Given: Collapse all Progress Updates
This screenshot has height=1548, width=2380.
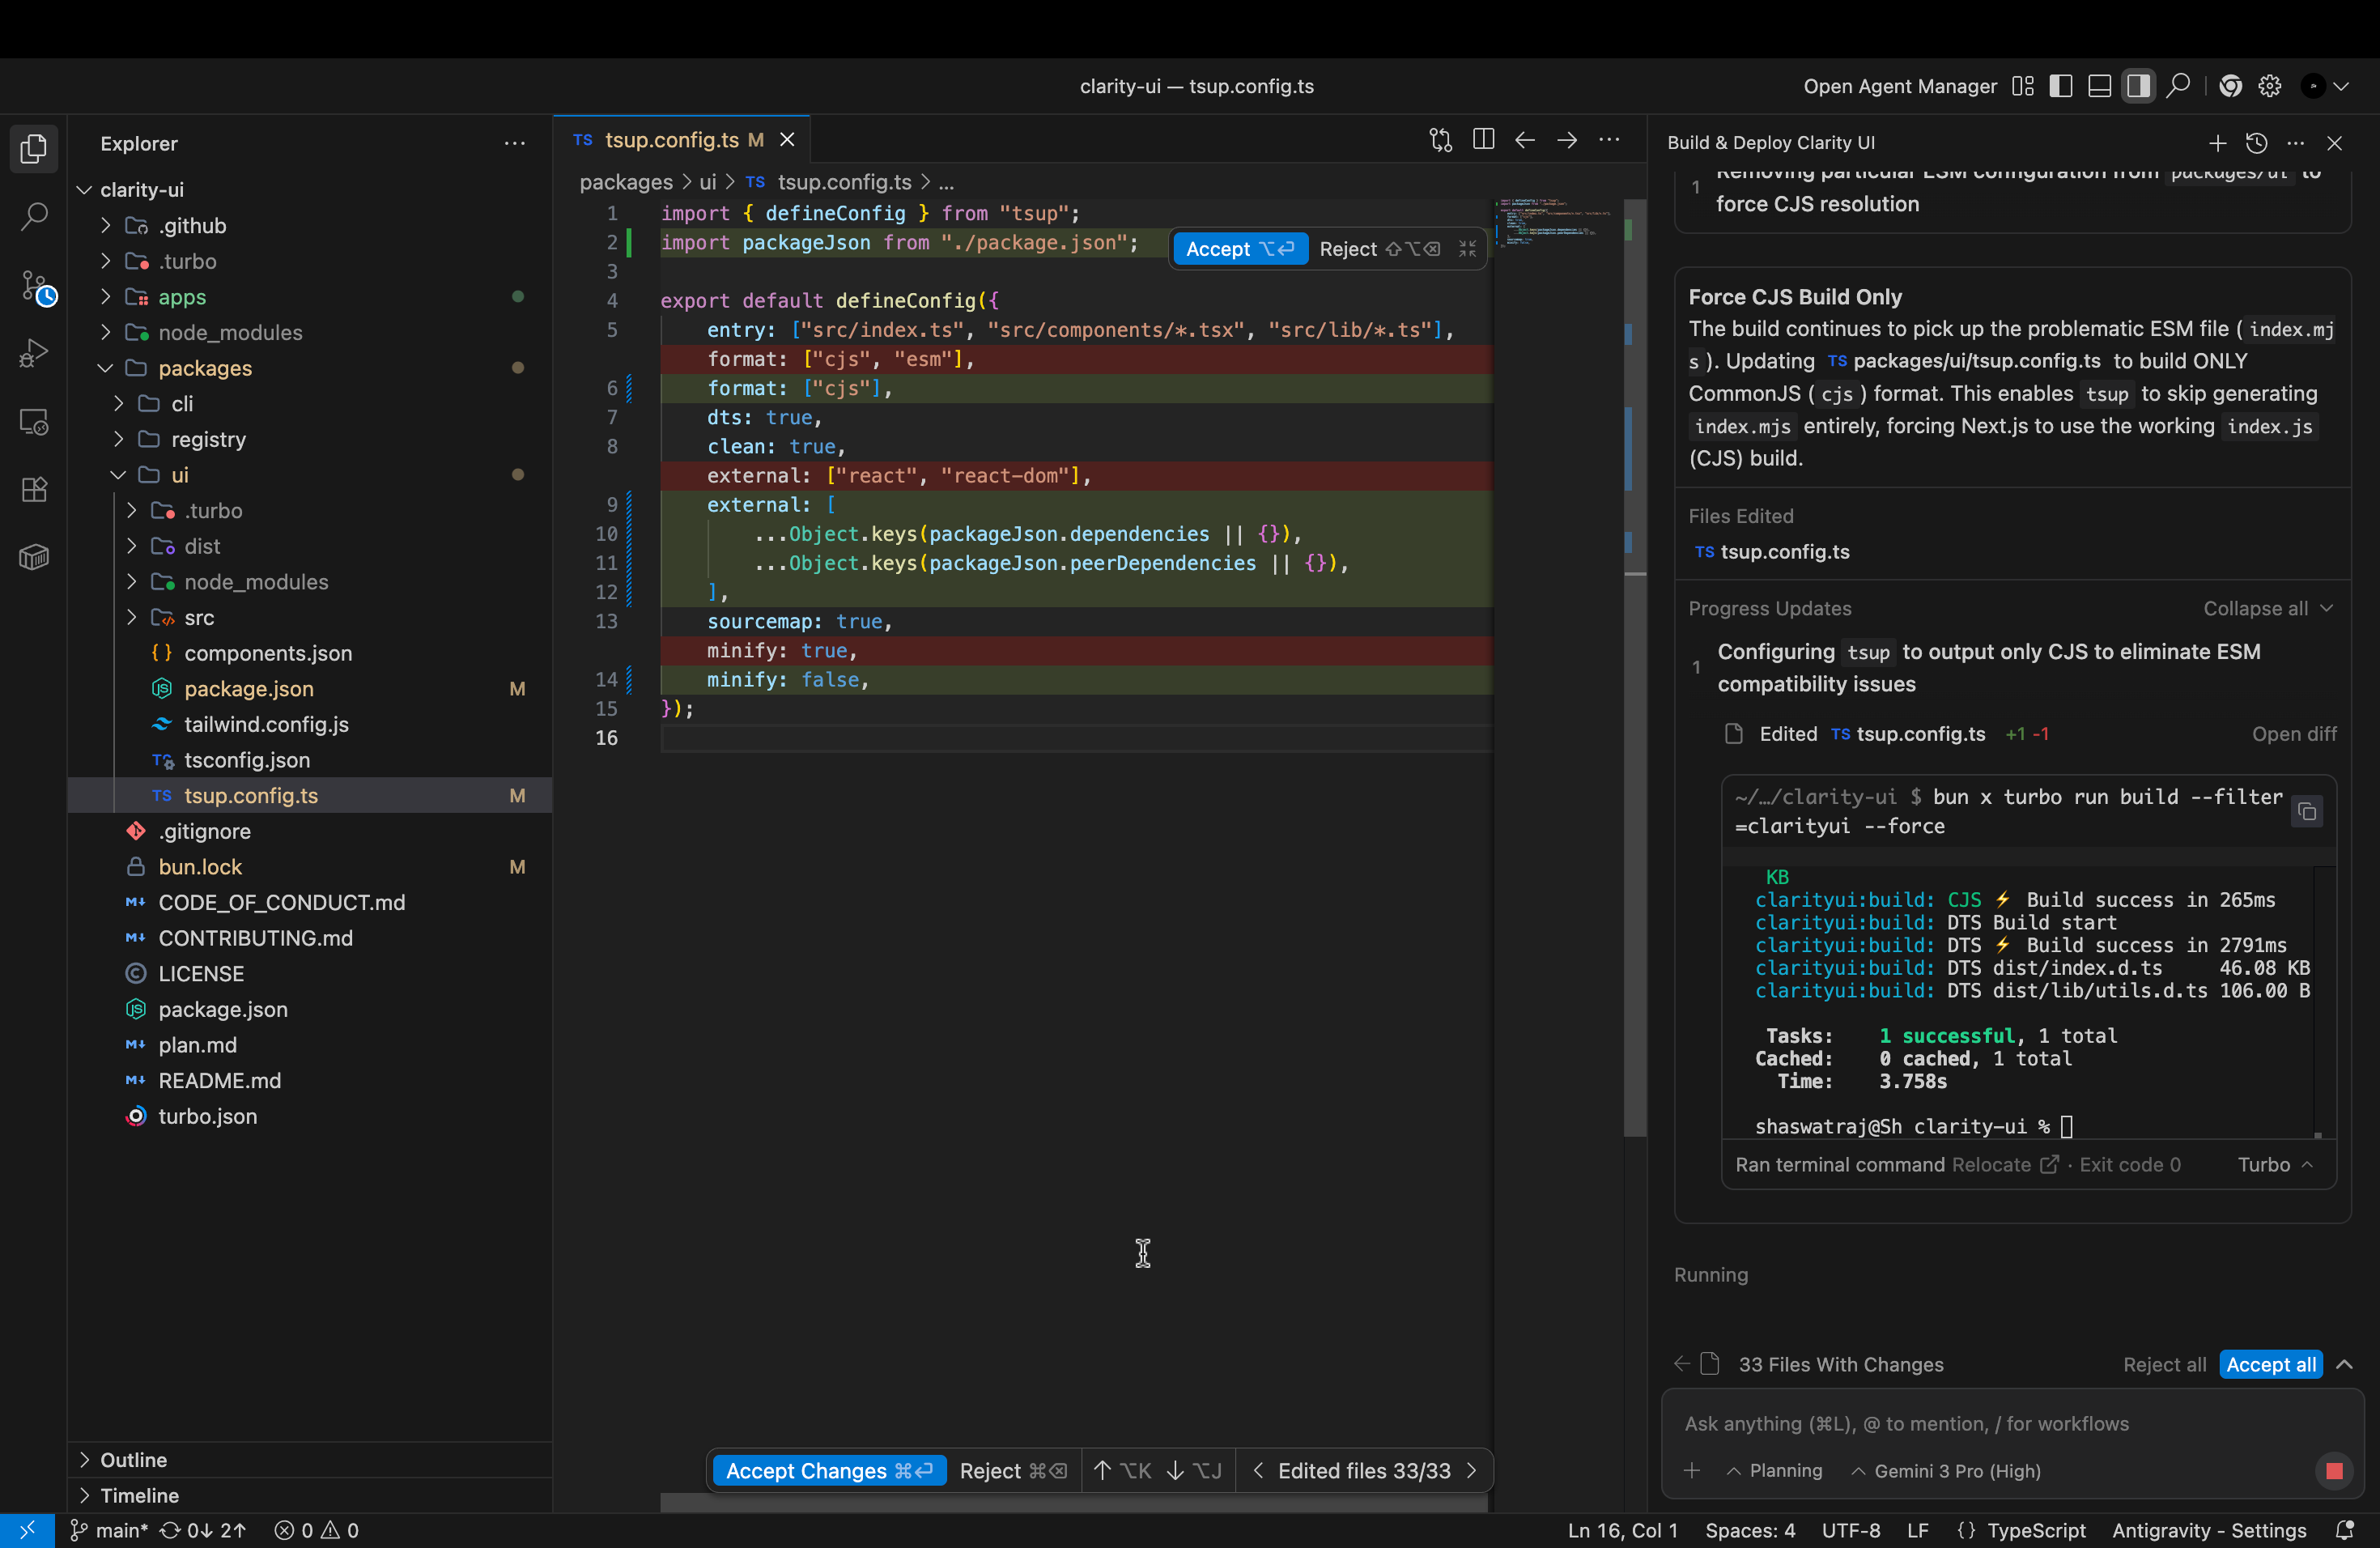Looking at the screenshot, I should click(x=2266, y=607).
